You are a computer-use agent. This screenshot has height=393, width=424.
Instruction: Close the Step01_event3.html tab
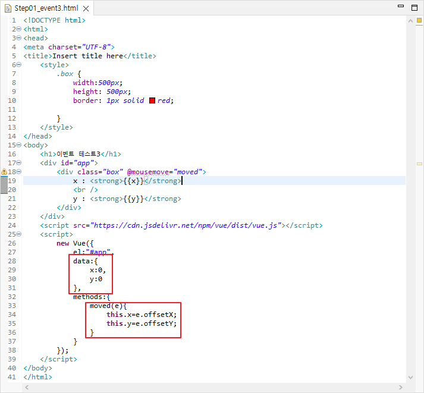86,9
